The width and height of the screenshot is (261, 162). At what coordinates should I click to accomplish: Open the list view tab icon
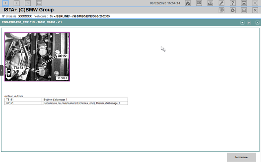point(39,3)
